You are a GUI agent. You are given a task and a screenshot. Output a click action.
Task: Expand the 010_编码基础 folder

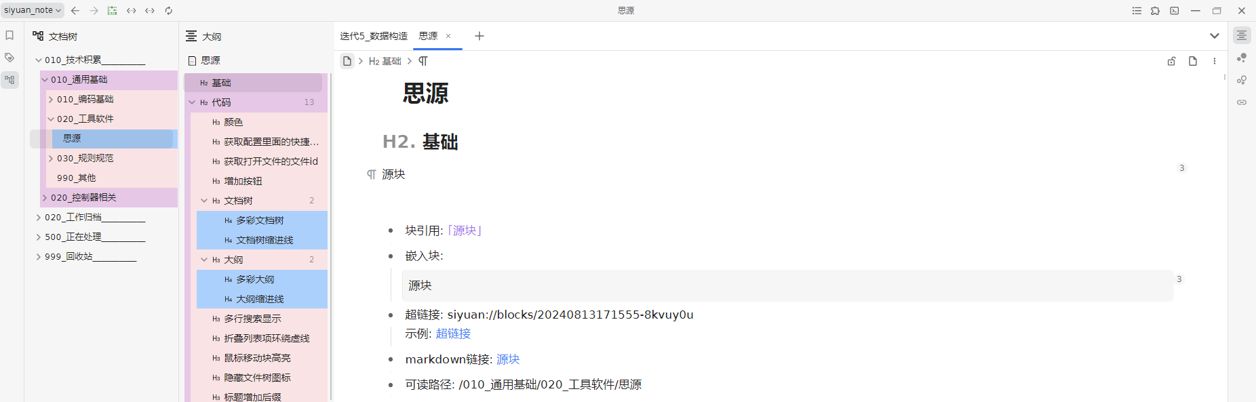tap(51, 99)
